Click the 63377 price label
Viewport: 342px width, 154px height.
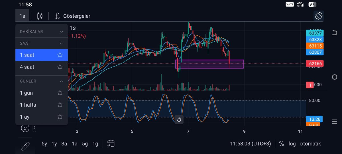click(x=315, y=33)
